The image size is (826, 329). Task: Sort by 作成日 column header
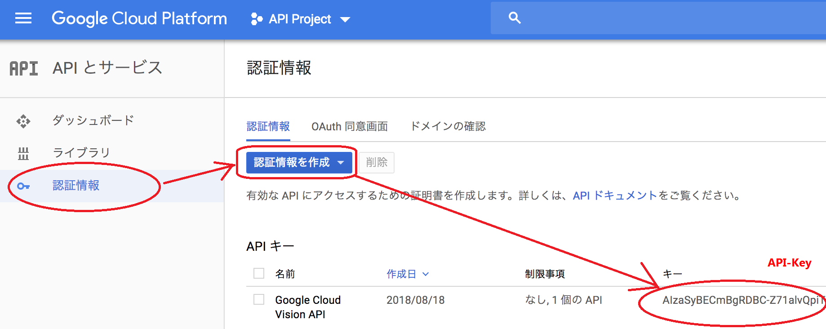[x=408, y=274]
